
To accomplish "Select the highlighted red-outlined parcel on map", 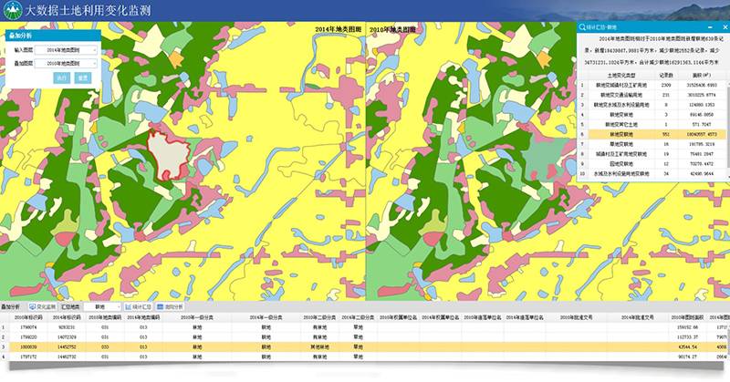I will coord(167,153).
